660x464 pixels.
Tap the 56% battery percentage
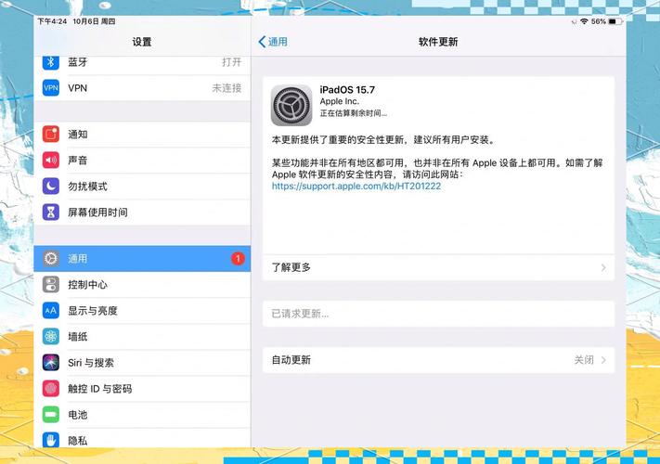(x=599, y=21)
